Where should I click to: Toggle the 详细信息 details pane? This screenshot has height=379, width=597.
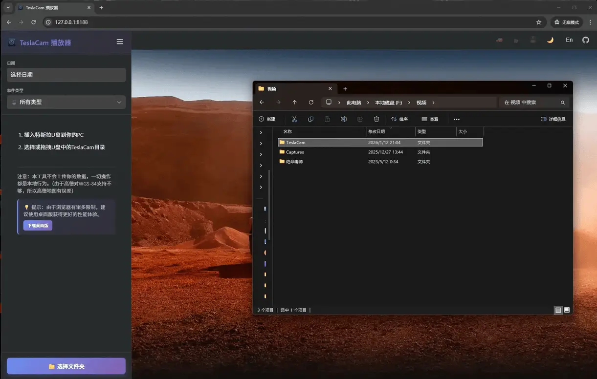click(x=553, y=119)
